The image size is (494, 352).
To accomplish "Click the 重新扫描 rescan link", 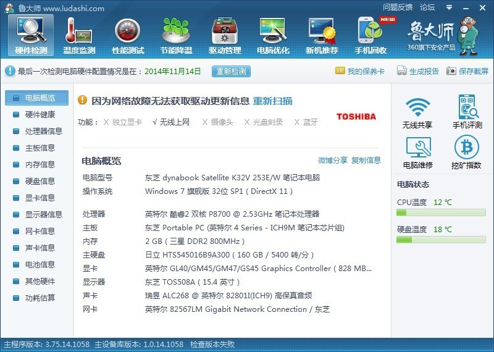I will coord(272,101).
